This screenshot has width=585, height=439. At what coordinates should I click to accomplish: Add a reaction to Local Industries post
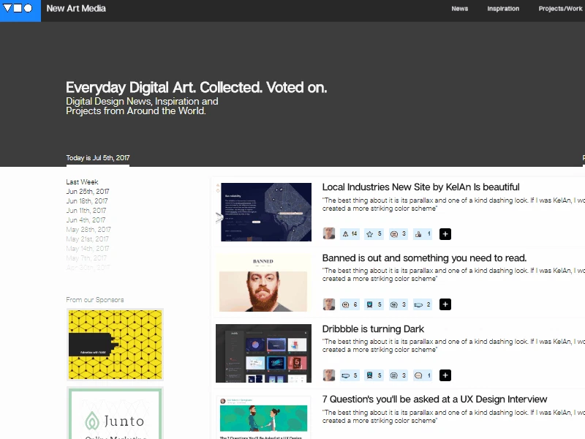[445, 234]
